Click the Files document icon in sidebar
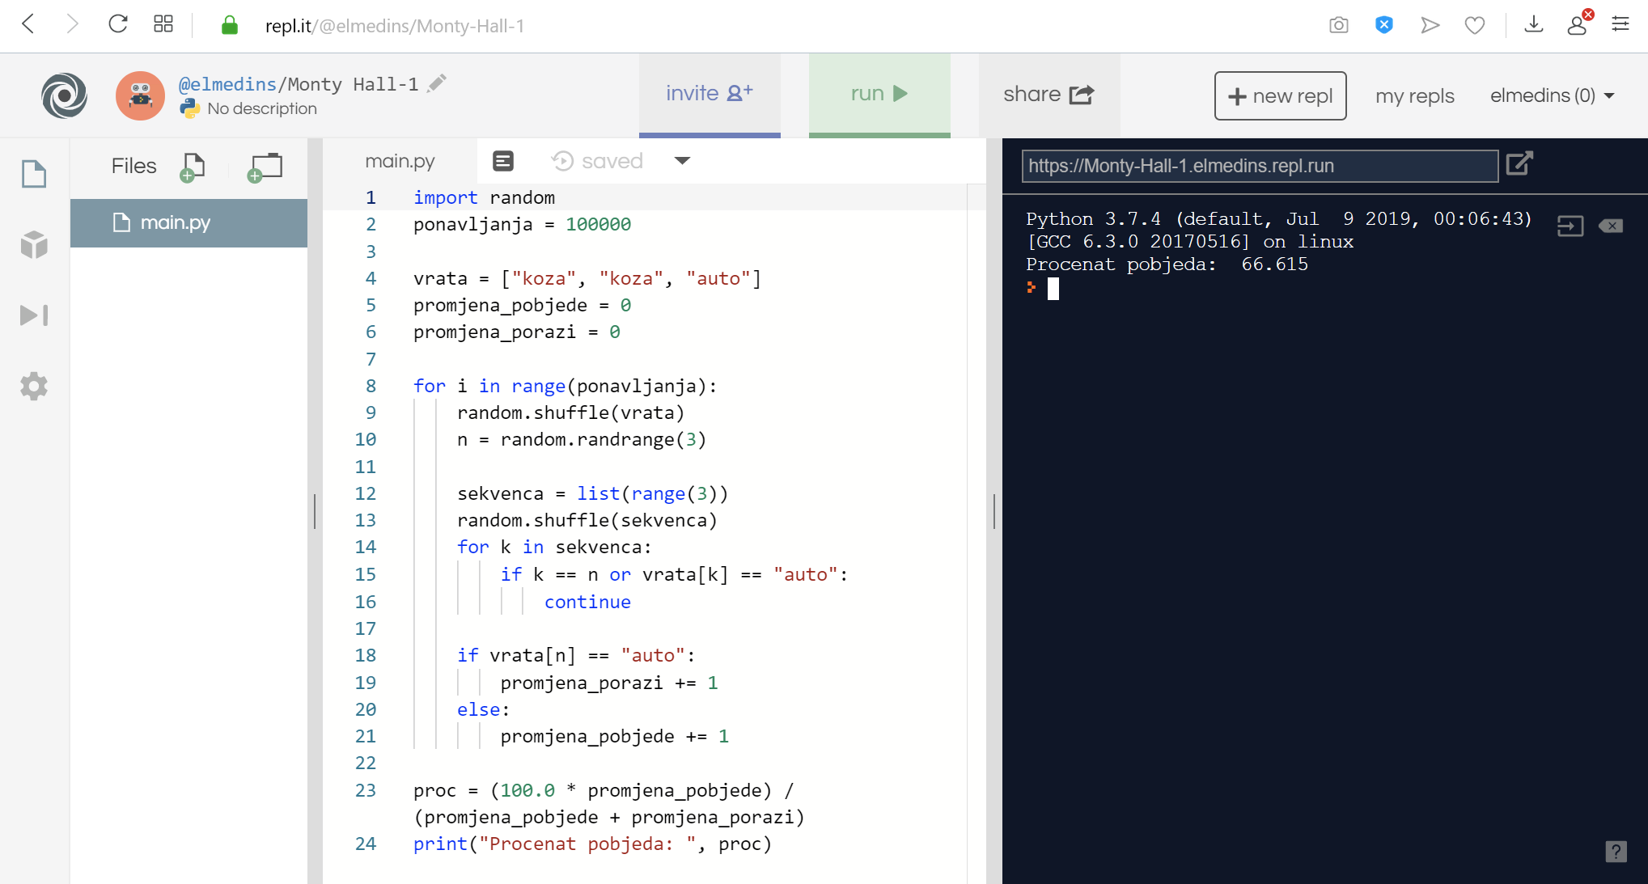Screen dimensions: 1648x884 pyautogui.click(x=34, y=173)
